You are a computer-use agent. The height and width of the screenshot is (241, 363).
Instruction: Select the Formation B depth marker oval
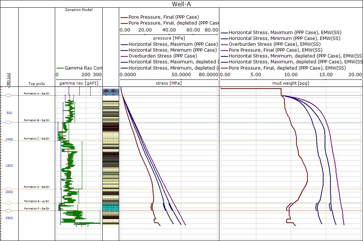[9, 122]
